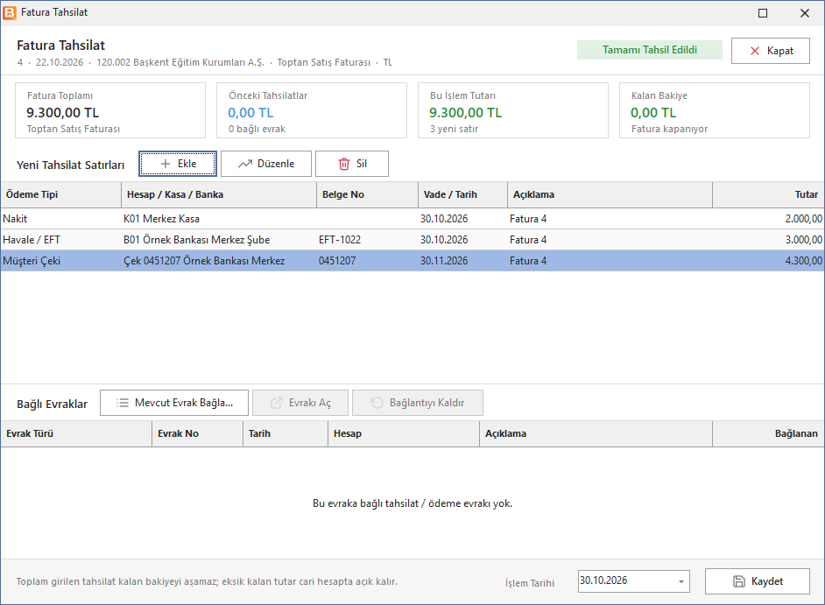Click the Kapat button with X
The height and width of the screenshot is (605, 825).
(x=771, y=51)
